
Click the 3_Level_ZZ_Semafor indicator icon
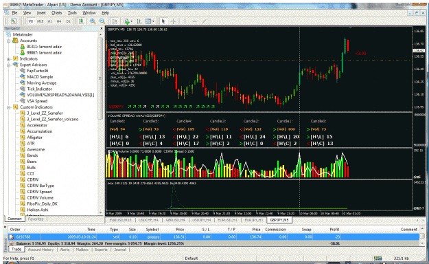tap(23, 113)
